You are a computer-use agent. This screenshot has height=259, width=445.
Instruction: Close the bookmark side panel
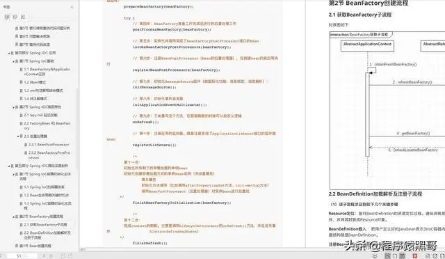coord(72,7)
